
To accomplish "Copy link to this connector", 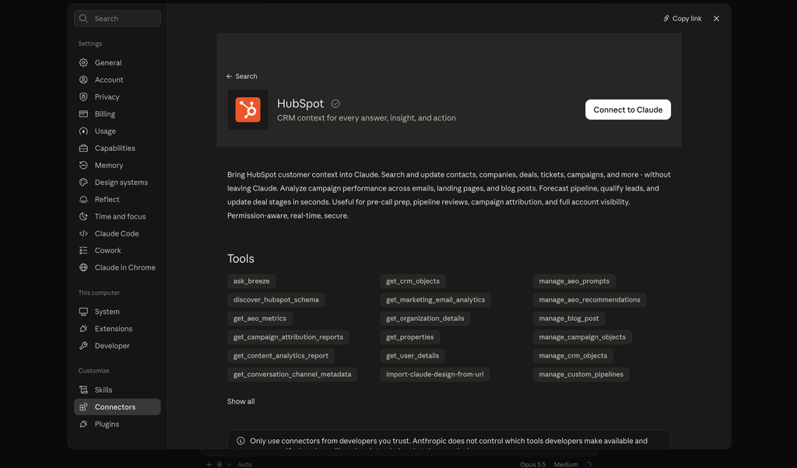I will 682,19.
